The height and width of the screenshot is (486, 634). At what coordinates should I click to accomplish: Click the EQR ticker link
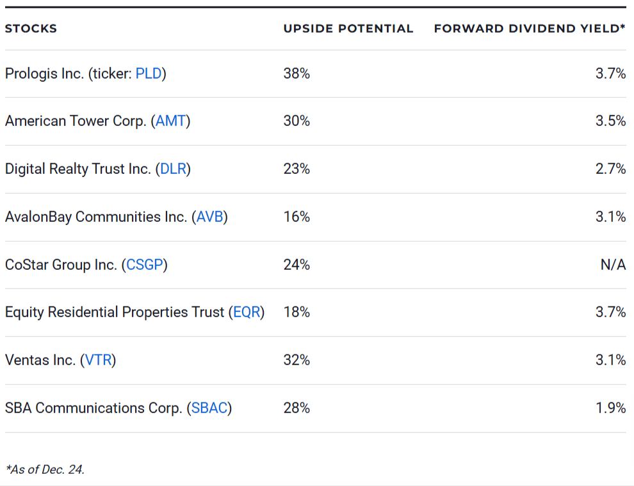(247, 312)
